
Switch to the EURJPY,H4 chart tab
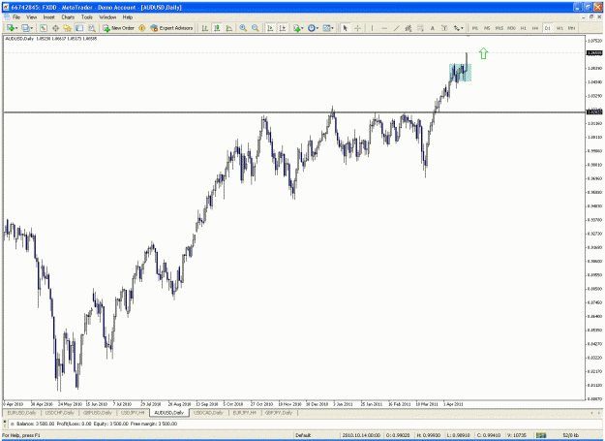click(x=245, y=413)
